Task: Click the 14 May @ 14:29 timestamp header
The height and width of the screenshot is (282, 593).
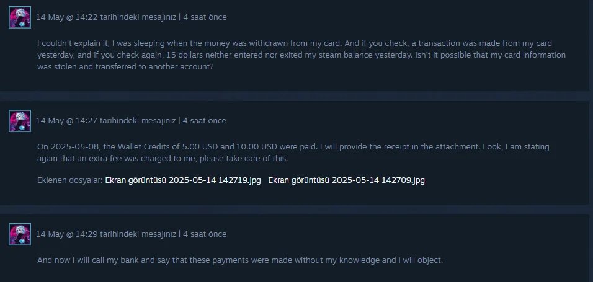Action: [106, 234]
